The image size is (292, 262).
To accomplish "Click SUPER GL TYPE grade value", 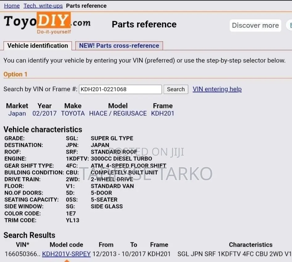I will point(112,138).
